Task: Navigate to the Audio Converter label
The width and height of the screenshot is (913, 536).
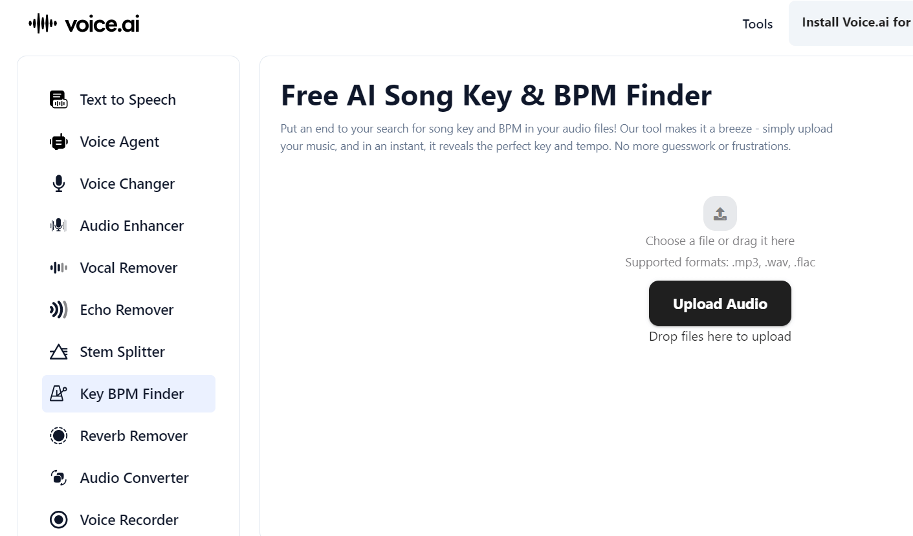Action: [135, 478]
